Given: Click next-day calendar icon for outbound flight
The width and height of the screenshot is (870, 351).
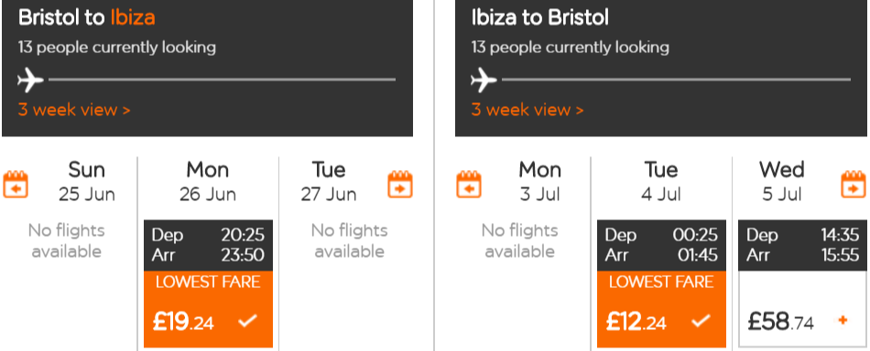Looking at the screenshot, I should 399,185.
